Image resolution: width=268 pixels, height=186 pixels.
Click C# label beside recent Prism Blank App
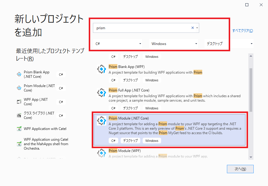pyautogui.click(x=61, y=75)
